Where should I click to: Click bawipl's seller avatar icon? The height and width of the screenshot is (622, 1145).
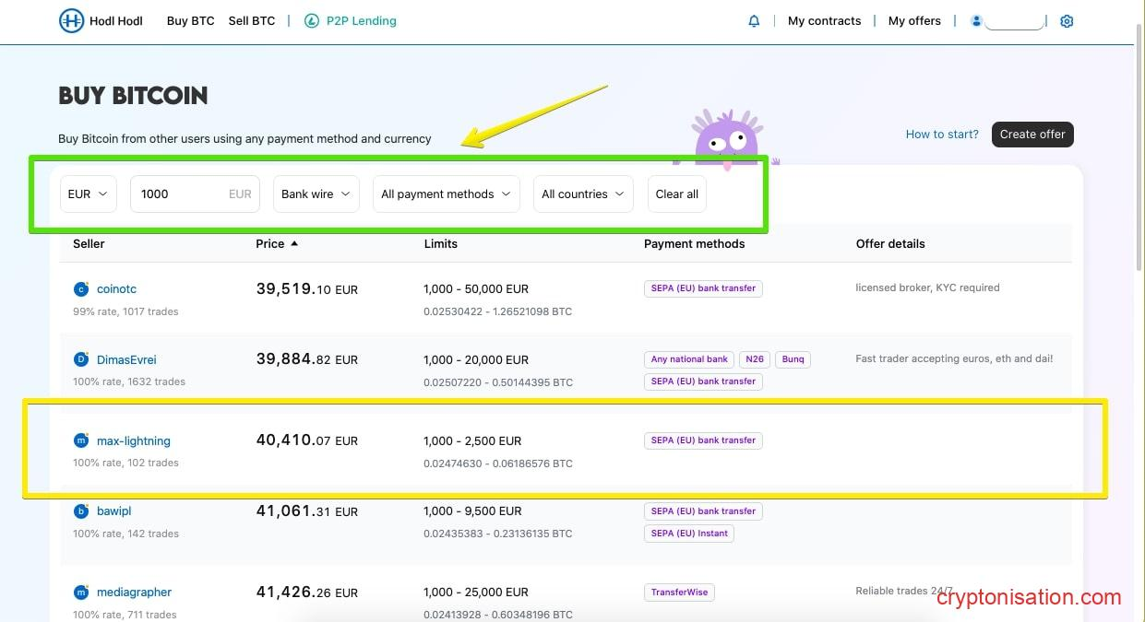(81, 511)
